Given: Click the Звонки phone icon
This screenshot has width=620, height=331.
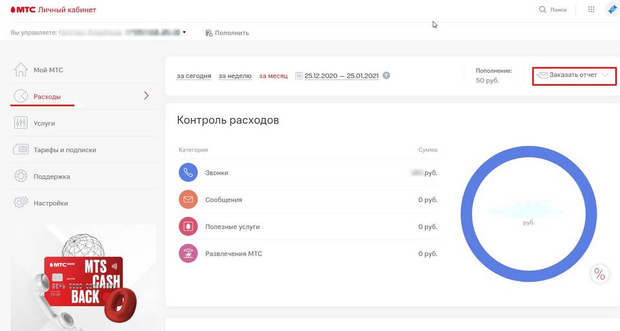Looking at the screenshot, I should point(188,173).
